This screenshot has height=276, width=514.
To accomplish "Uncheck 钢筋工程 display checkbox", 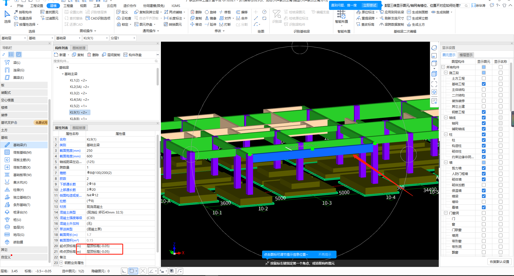I will click(484, 112).
